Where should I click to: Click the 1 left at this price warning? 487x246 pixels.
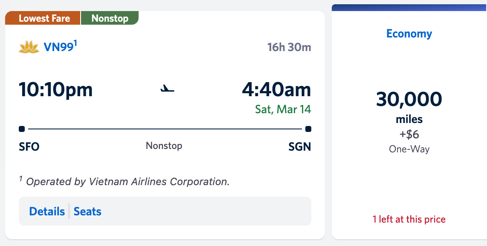(x=409, y=219)
